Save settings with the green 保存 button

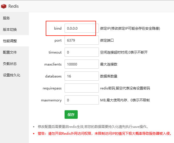71,115
